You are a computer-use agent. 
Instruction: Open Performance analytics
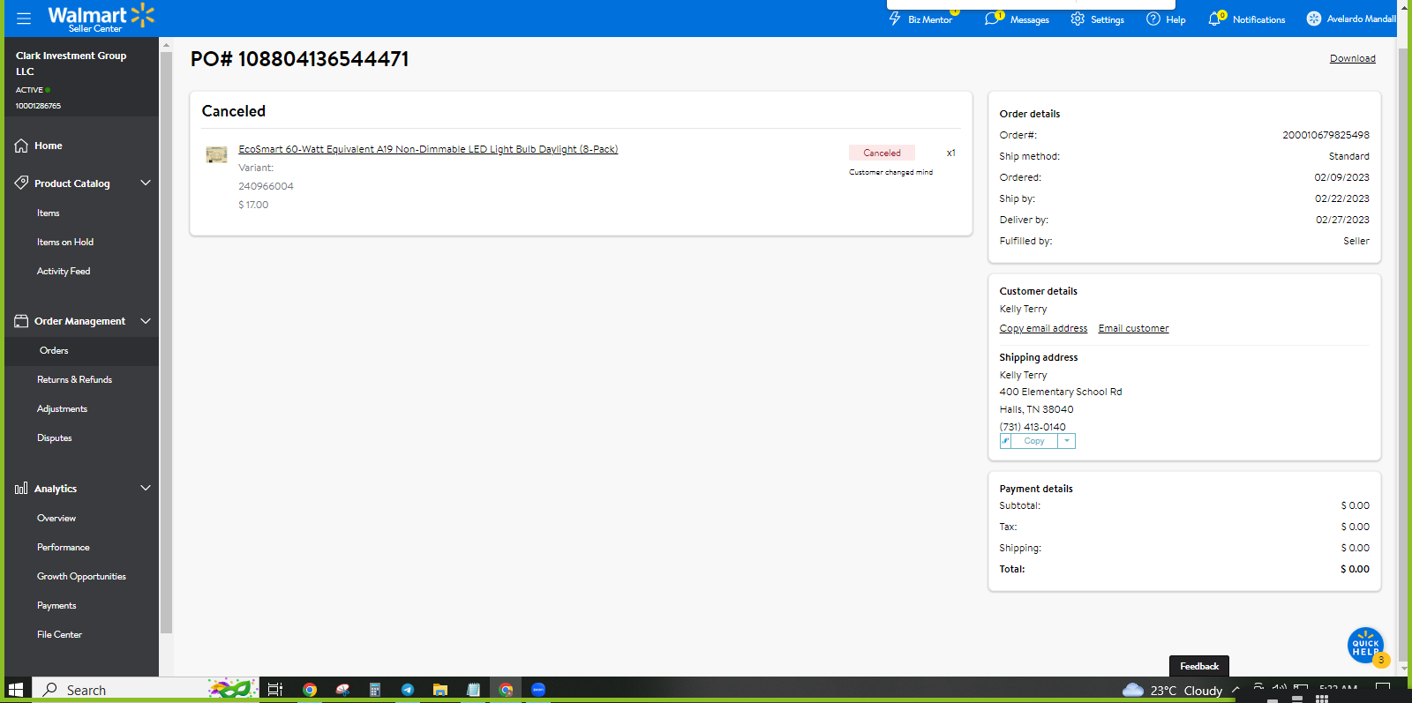pyautogui.click(x=64, y=547)
